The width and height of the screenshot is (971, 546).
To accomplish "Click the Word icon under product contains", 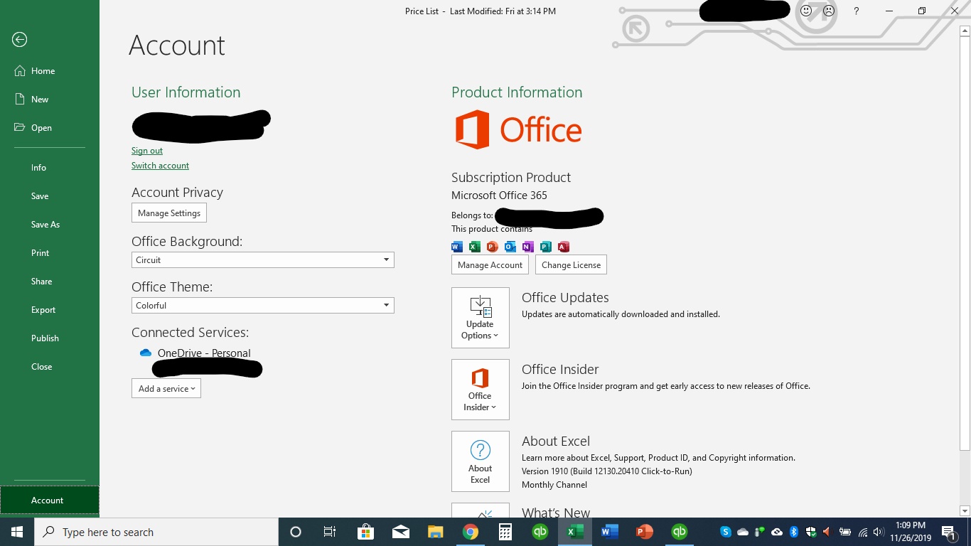I will point(456,247).
